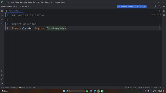Change UTF-8 file encoding in status bar
Screen dimensions: 166x93
pos(140,87)
